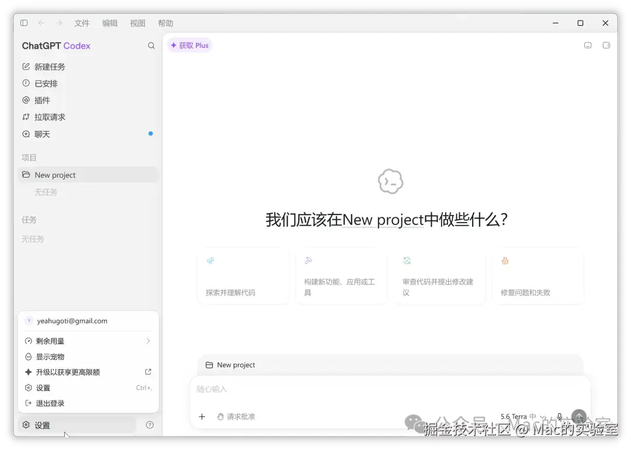Click the send arrow button
631x450 pixels.
coord(579,417)
